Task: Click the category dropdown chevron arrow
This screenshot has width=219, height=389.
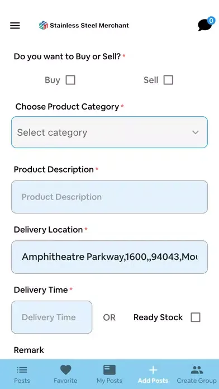Action: click(x=196, y=132)
